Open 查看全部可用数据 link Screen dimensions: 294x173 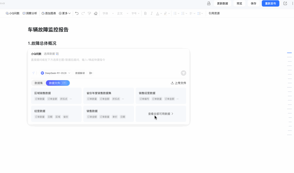pos(161,114)
